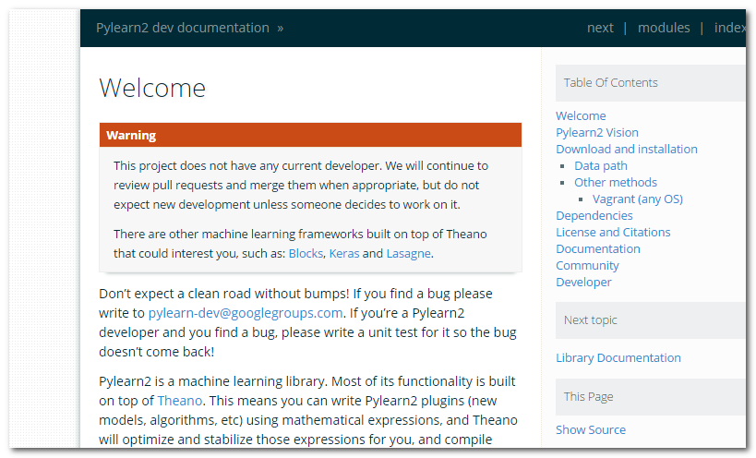Jump to Community section

tap(587, 266)
